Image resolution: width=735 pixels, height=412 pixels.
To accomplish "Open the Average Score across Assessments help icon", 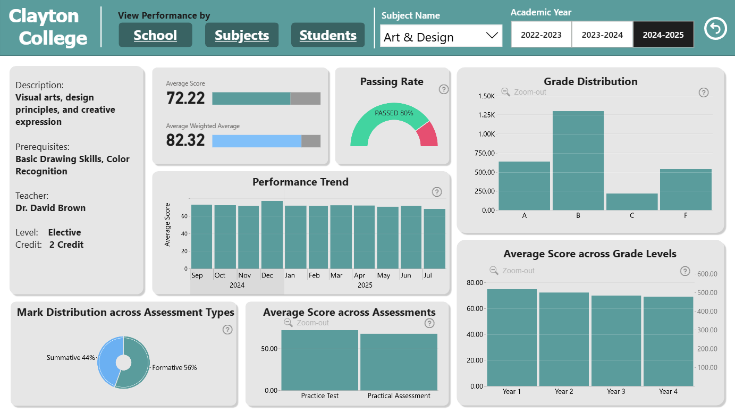I will tap(429, 323).
